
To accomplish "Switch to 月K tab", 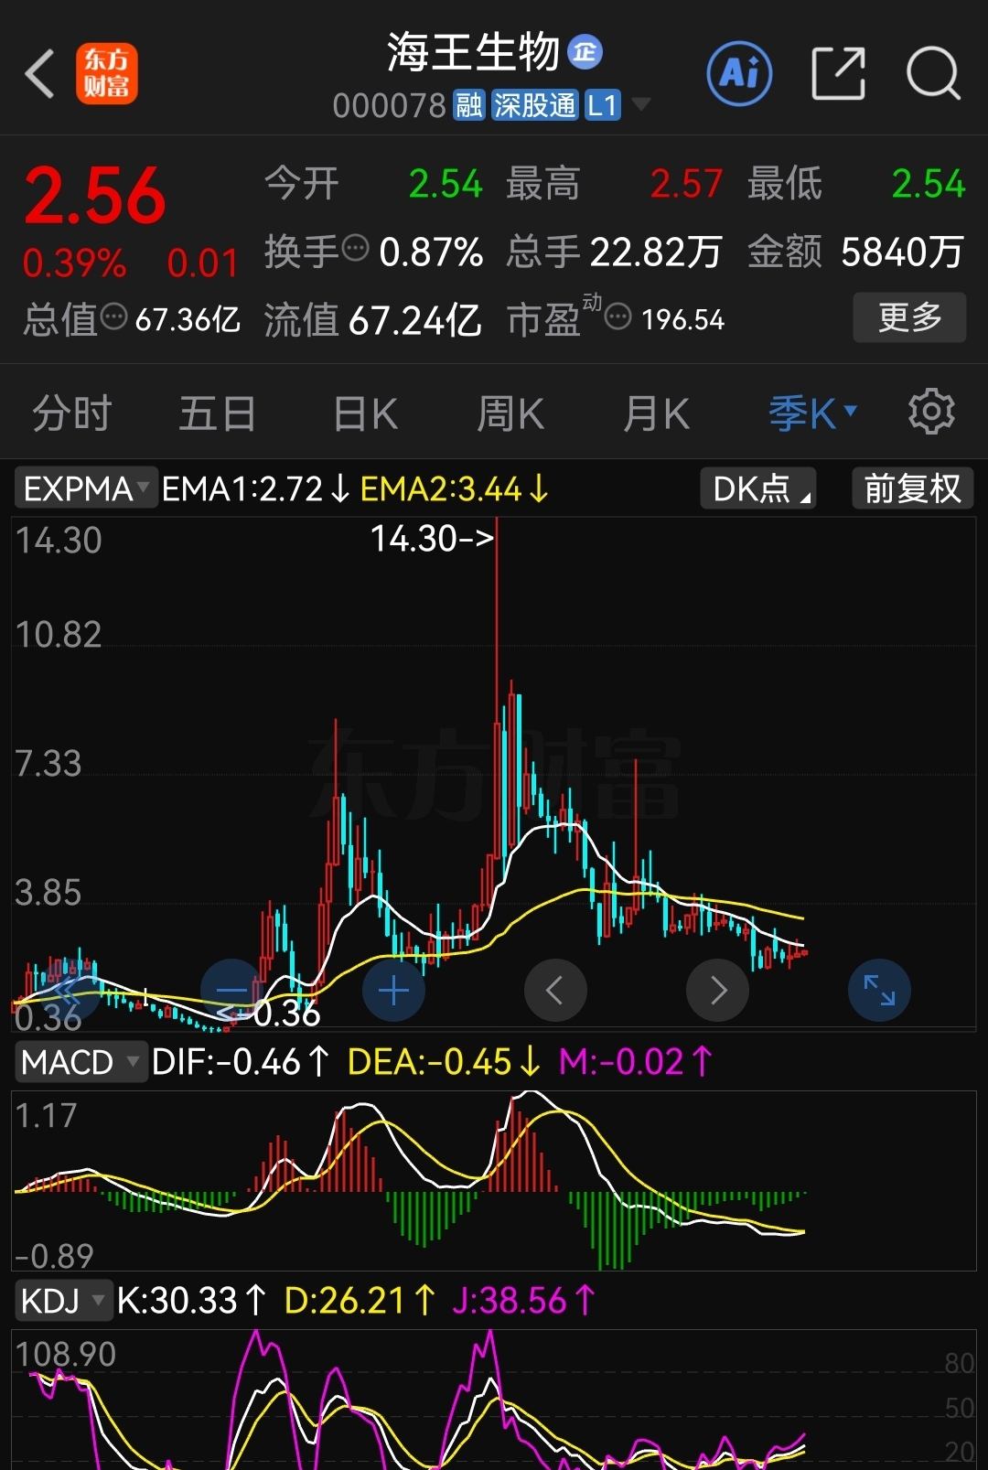I will pos(656,413).
